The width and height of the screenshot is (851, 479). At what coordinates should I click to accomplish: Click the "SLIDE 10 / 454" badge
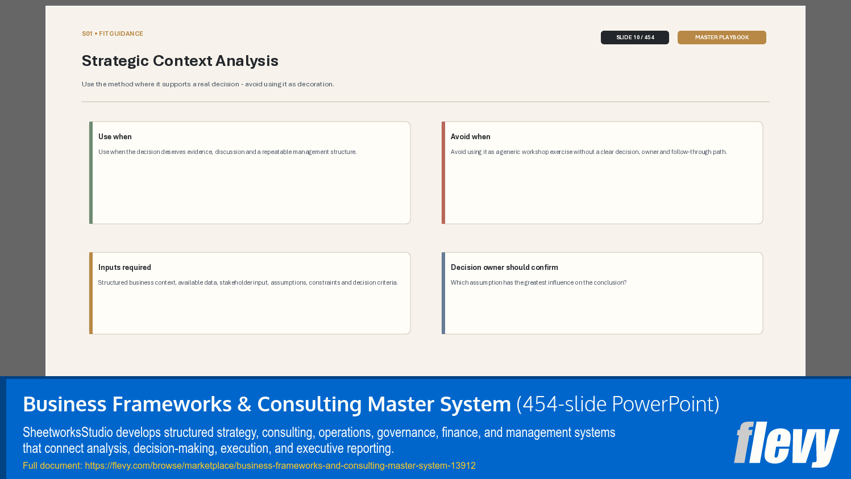(x=635, y=38)
